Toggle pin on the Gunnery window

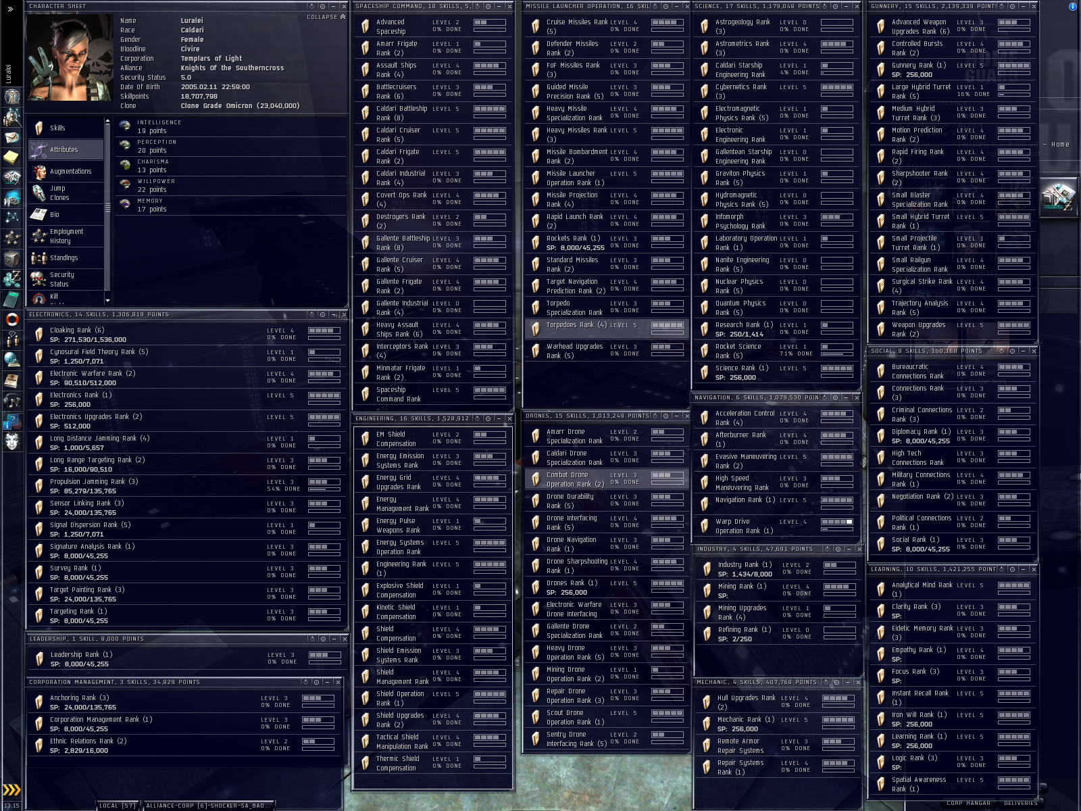[x=1012, y=7]
